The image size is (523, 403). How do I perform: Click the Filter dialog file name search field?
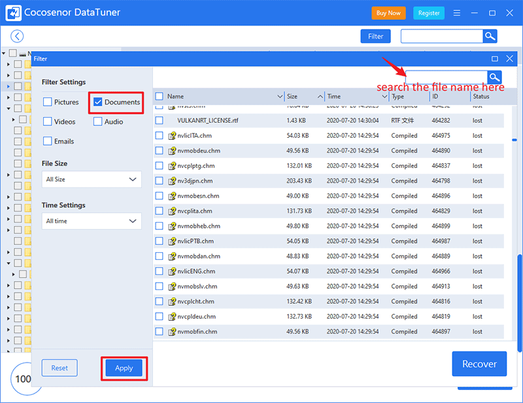tap(447, 77)
